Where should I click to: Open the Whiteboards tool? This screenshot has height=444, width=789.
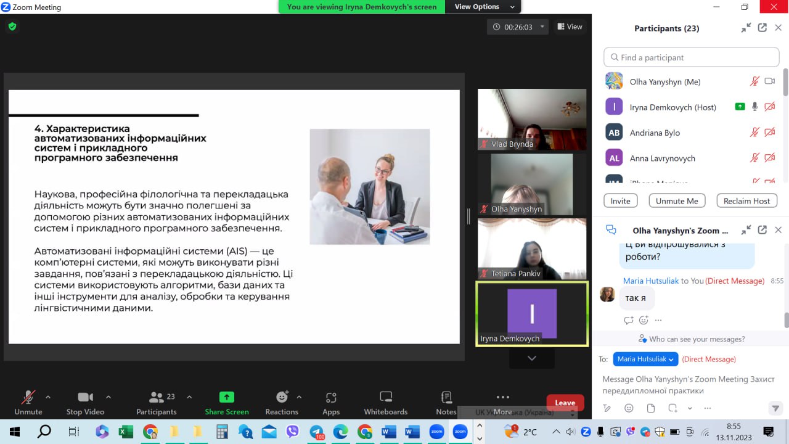pyautogui.click(x=385, y=398)
